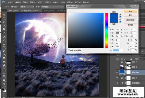Open the 编辑(E) menu
The image size is (145, 98).
[x=18, y=2]
